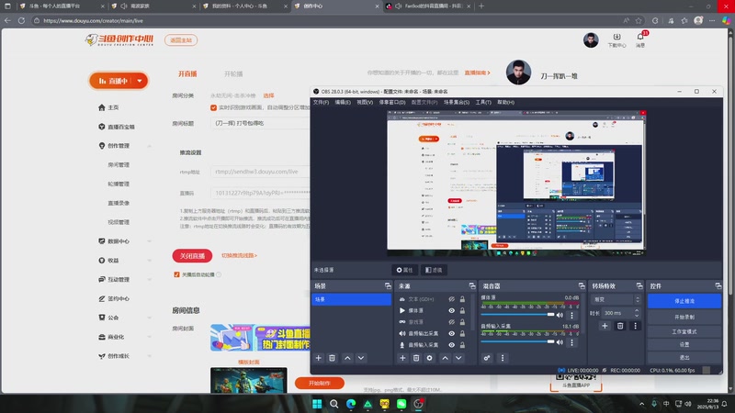This screenshot has height=413, width=735.
Task: Hide the 音频输入采集 source
Action: 451,345
